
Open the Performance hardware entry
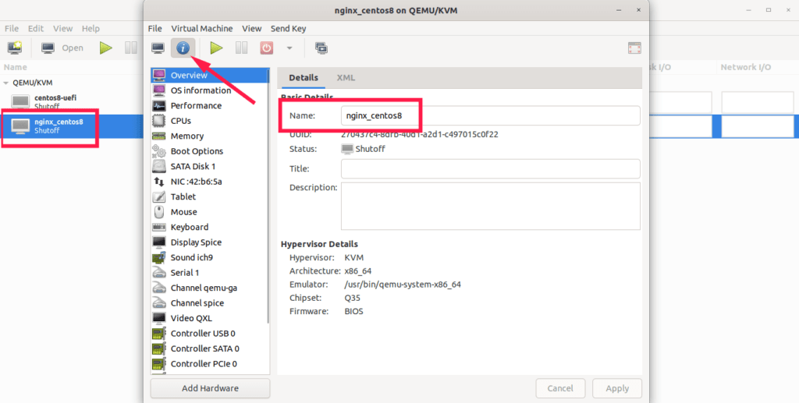point(210,106)
